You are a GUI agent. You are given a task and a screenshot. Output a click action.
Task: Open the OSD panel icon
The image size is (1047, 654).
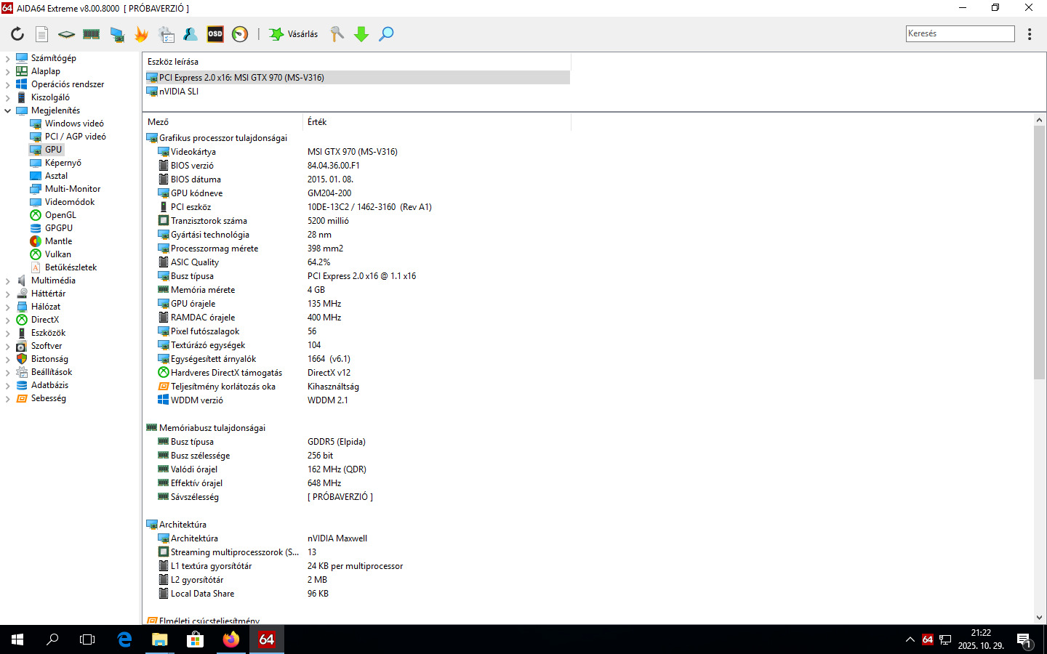[x=215, y=34]
